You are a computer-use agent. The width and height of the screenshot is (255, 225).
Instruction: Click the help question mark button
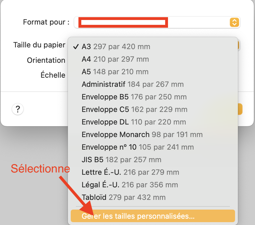[x=18, y=109]
